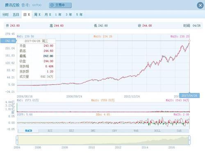
Task: Select the BOLL indicator tab
Action: click(157, 130)
